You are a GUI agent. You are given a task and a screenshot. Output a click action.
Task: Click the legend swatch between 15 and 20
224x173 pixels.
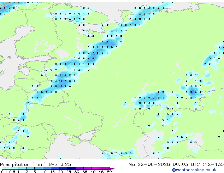(55, 168)
